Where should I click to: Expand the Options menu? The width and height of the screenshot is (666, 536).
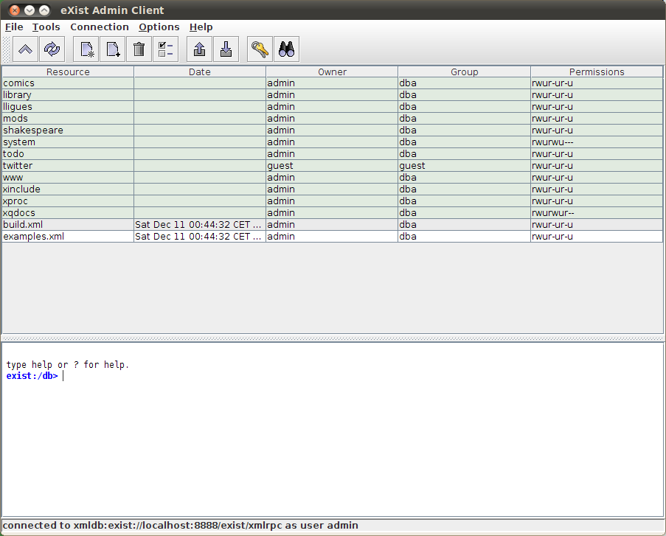point(159,27)
